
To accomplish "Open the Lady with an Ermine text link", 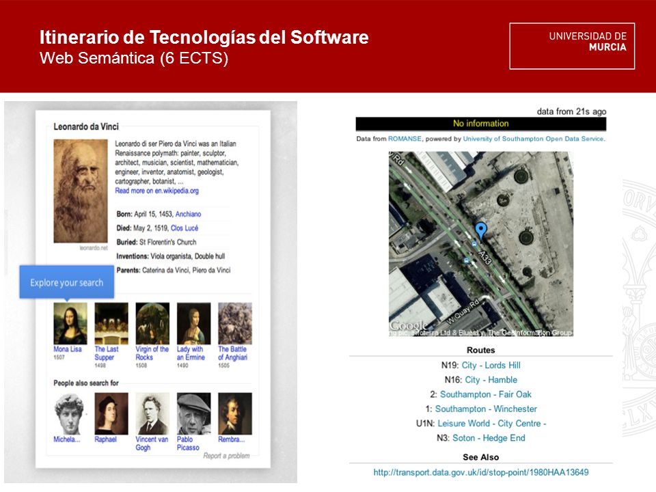I will click(191, 353).
